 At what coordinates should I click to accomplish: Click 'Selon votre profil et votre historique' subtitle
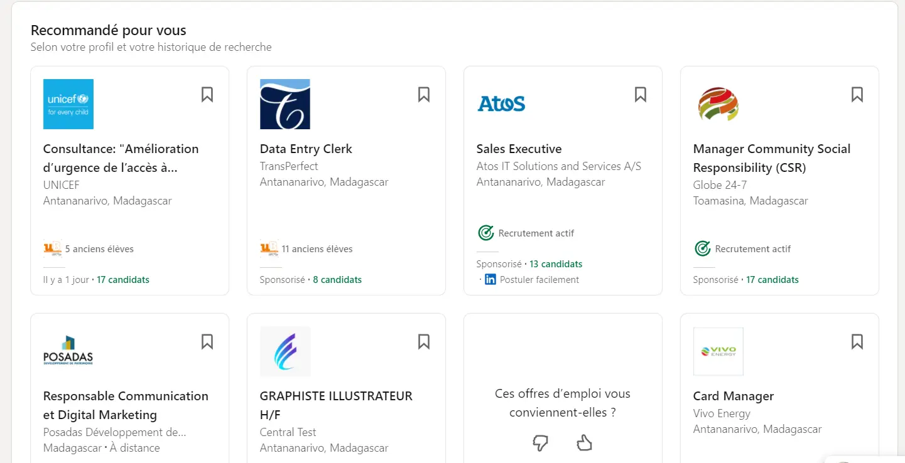click(151, 47)
